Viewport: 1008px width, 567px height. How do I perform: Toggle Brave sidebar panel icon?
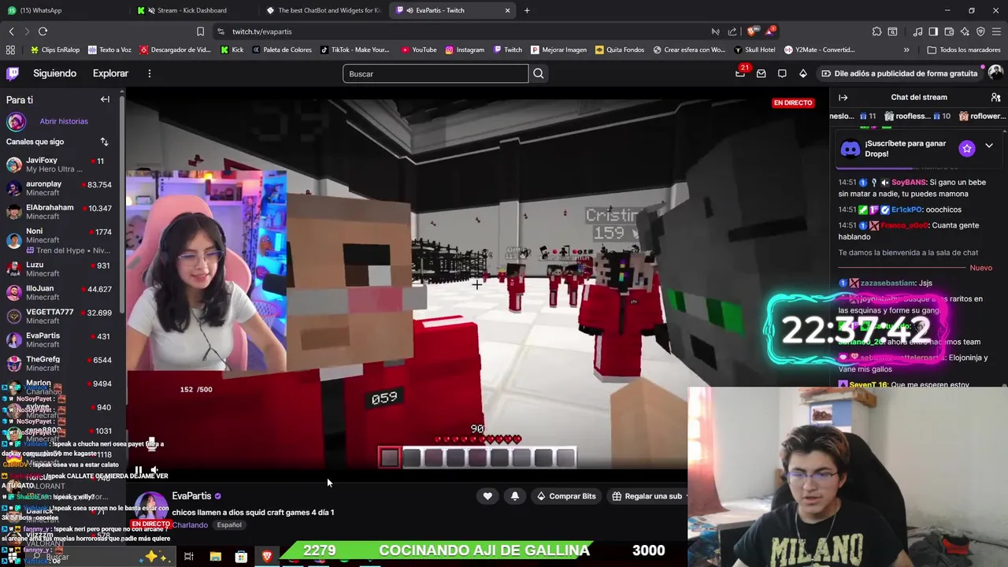[x=933, y=31]
